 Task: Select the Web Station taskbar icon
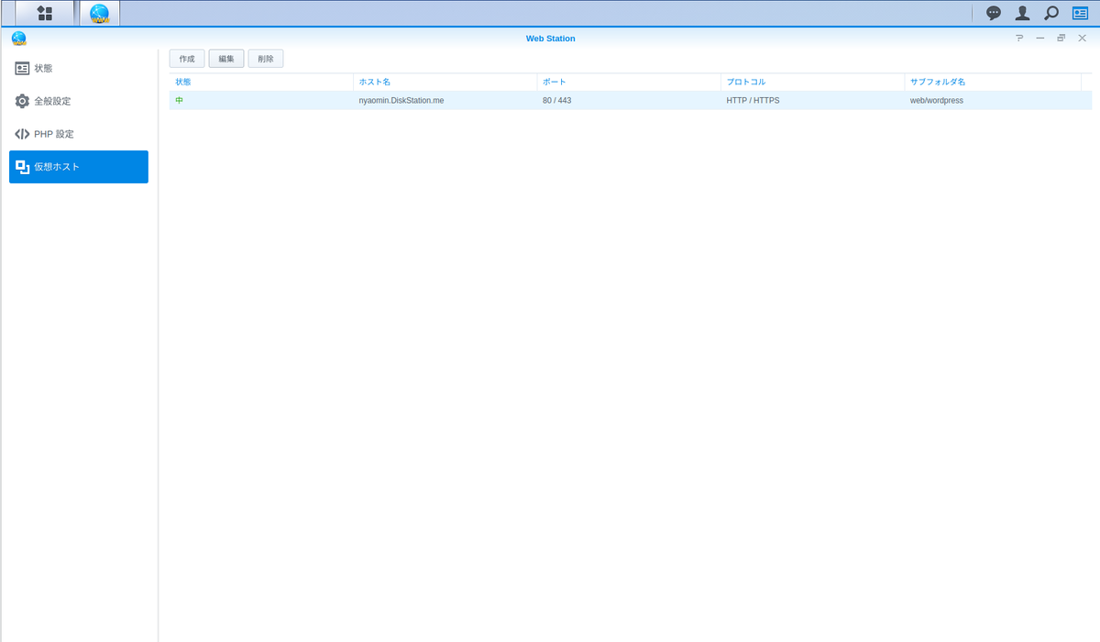click(100, 13)
